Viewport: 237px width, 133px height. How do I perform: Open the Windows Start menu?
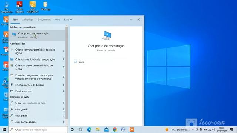pyautogui.click(x=4, y=130)
